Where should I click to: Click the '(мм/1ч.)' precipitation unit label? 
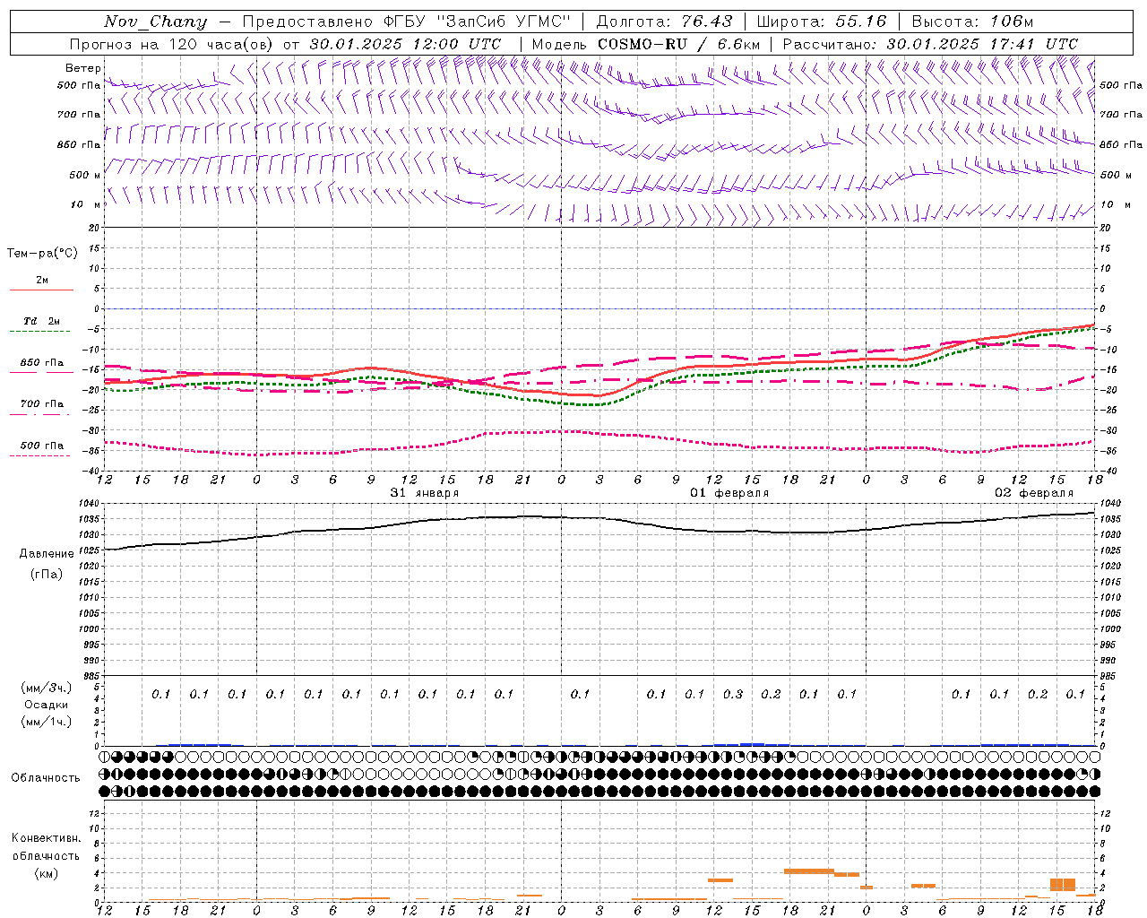pyautogui.click(x=47, y=722)
